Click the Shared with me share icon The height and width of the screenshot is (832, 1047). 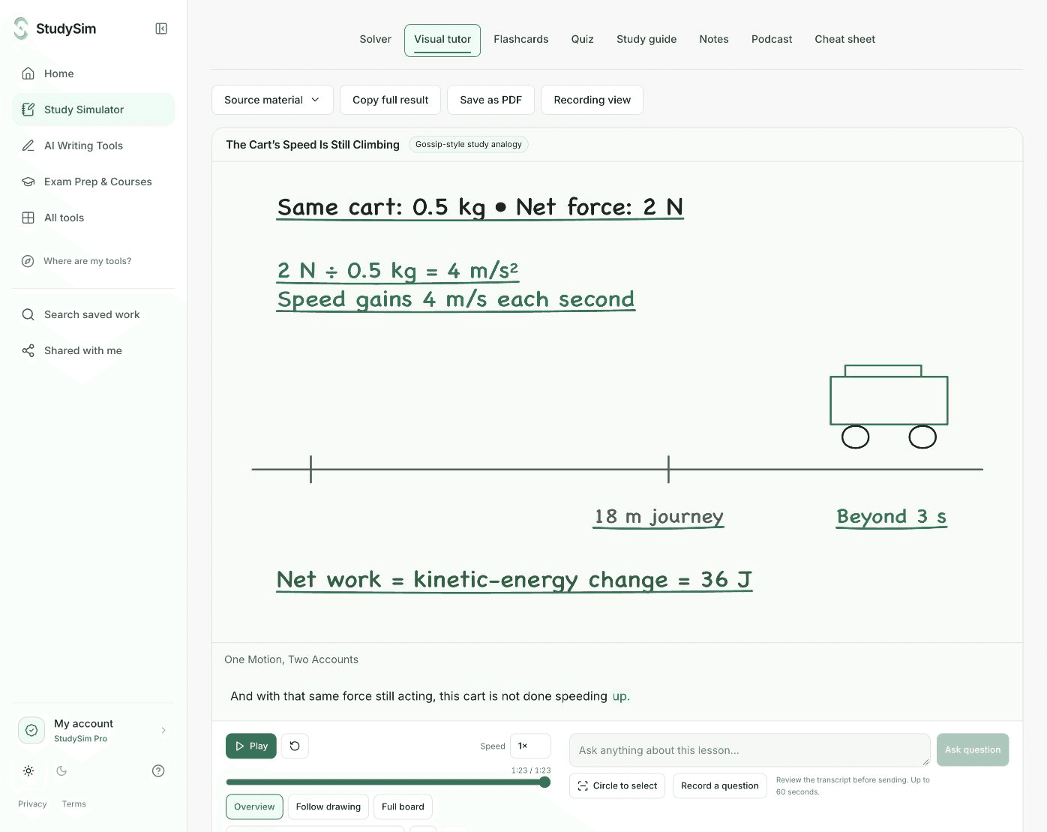28,350
